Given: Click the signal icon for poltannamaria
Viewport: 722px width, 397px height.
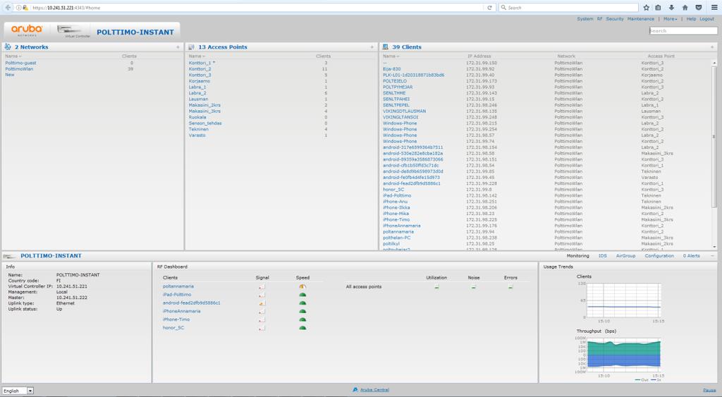Looking at the screenshot, I should [262, 286].
